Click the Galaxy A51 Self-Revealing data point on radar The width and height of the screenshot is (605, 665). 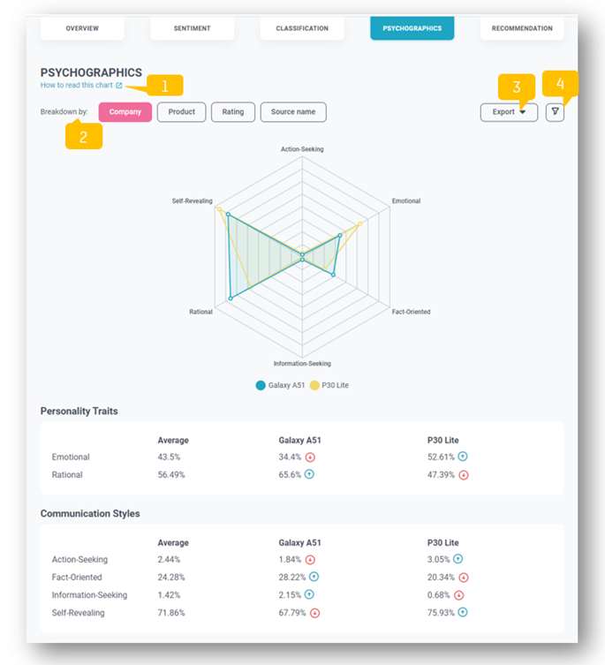coord(228,215)
